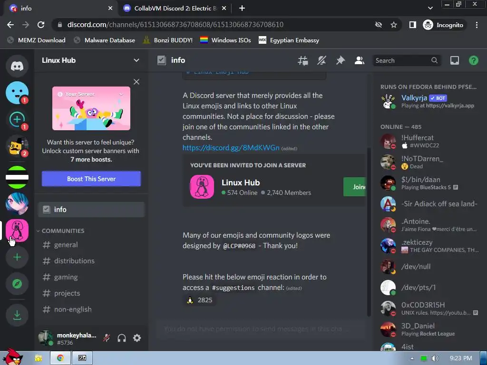The height and width of the screenshot is (365, 487).
Task: Open the blue-haired anime avatar server
Action: pos(17,203)
